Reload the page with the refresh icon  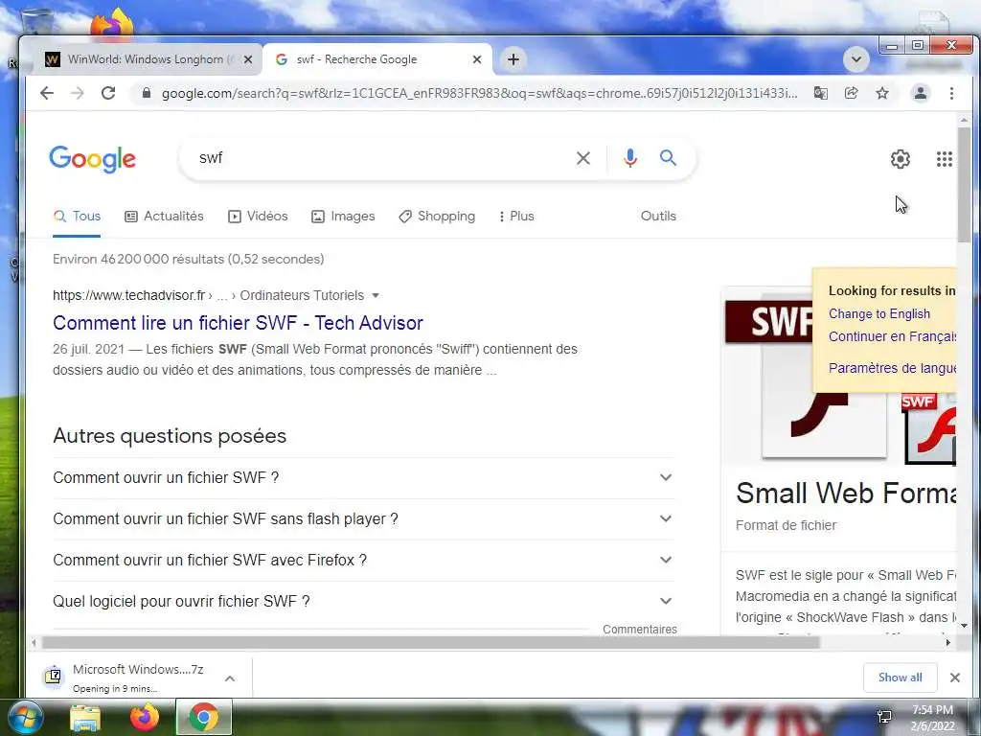click(108, 93)
